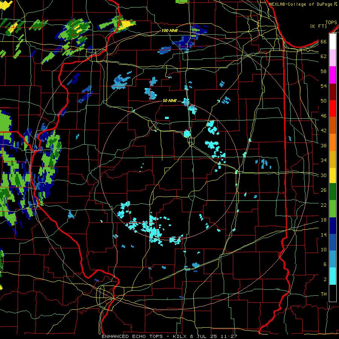The height and width of the screenshot is (339, 339).
Task: Click the legend value 46
Action: click(x=324, y=116)
